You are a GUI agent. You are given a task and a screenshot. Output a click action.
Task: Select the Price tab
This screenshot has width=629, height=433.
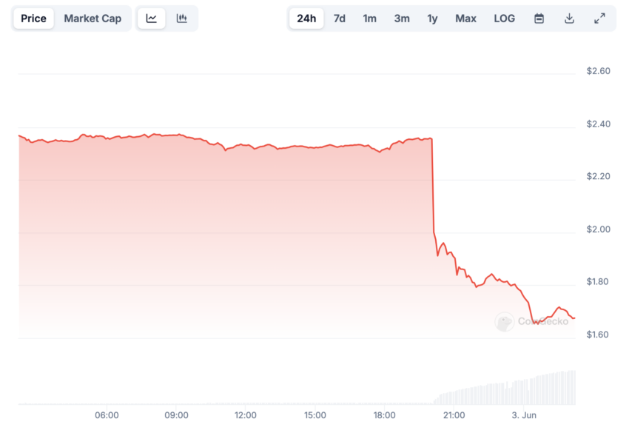(34, 19)
